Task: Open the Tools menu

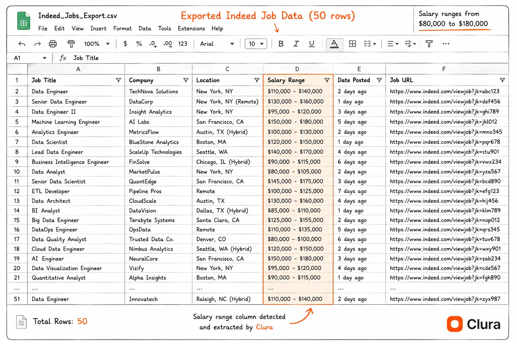Action: [x=165, y=29]
